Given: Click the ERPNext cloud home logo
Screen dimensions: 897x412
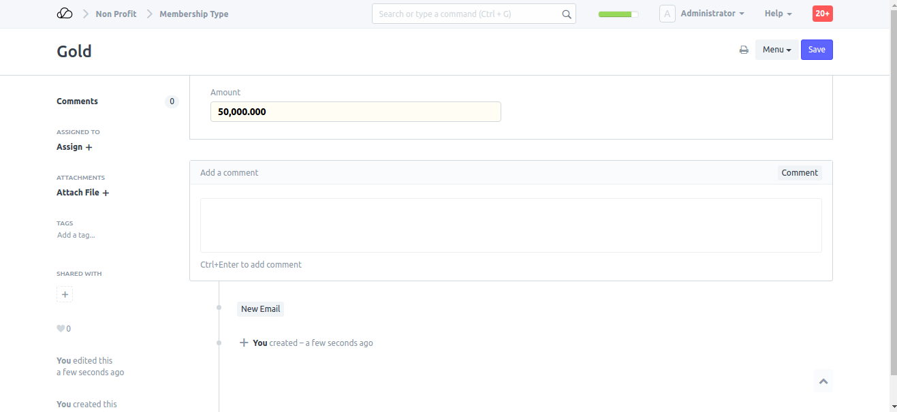Looking at the screenshot, I should point(65,14).
